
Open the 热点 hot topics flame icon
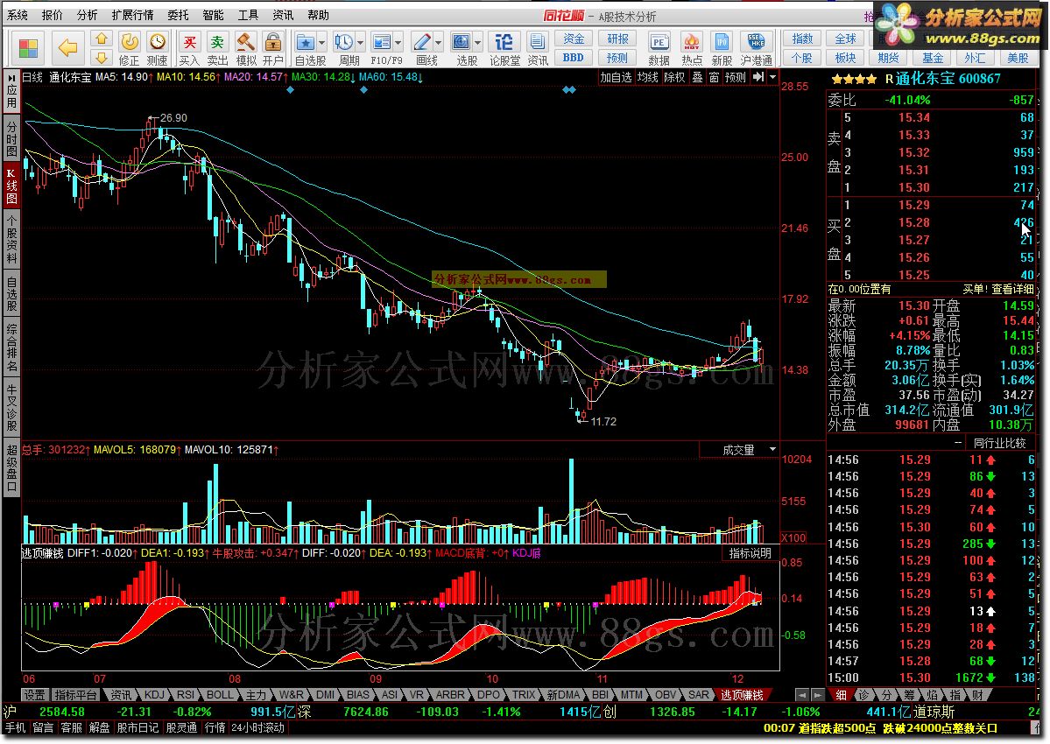[x=692, y=48]
